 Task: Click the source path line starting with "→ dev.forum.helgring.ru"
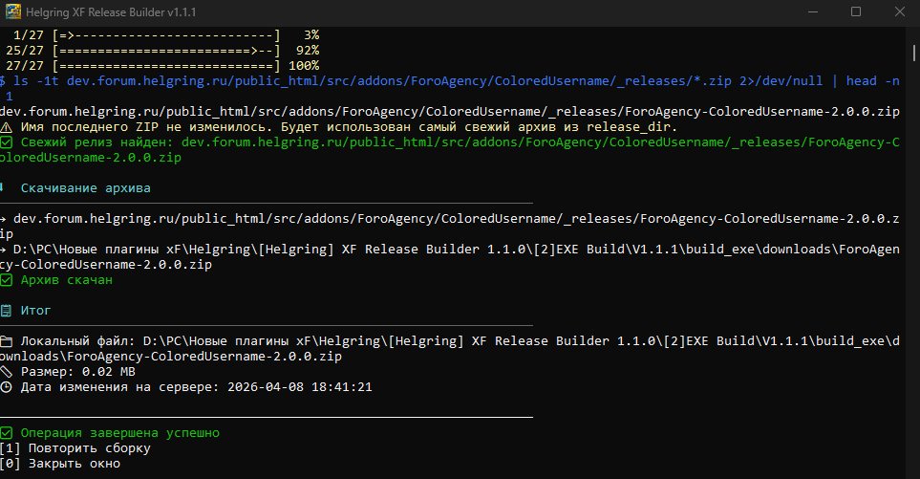[x=450, y=226]
